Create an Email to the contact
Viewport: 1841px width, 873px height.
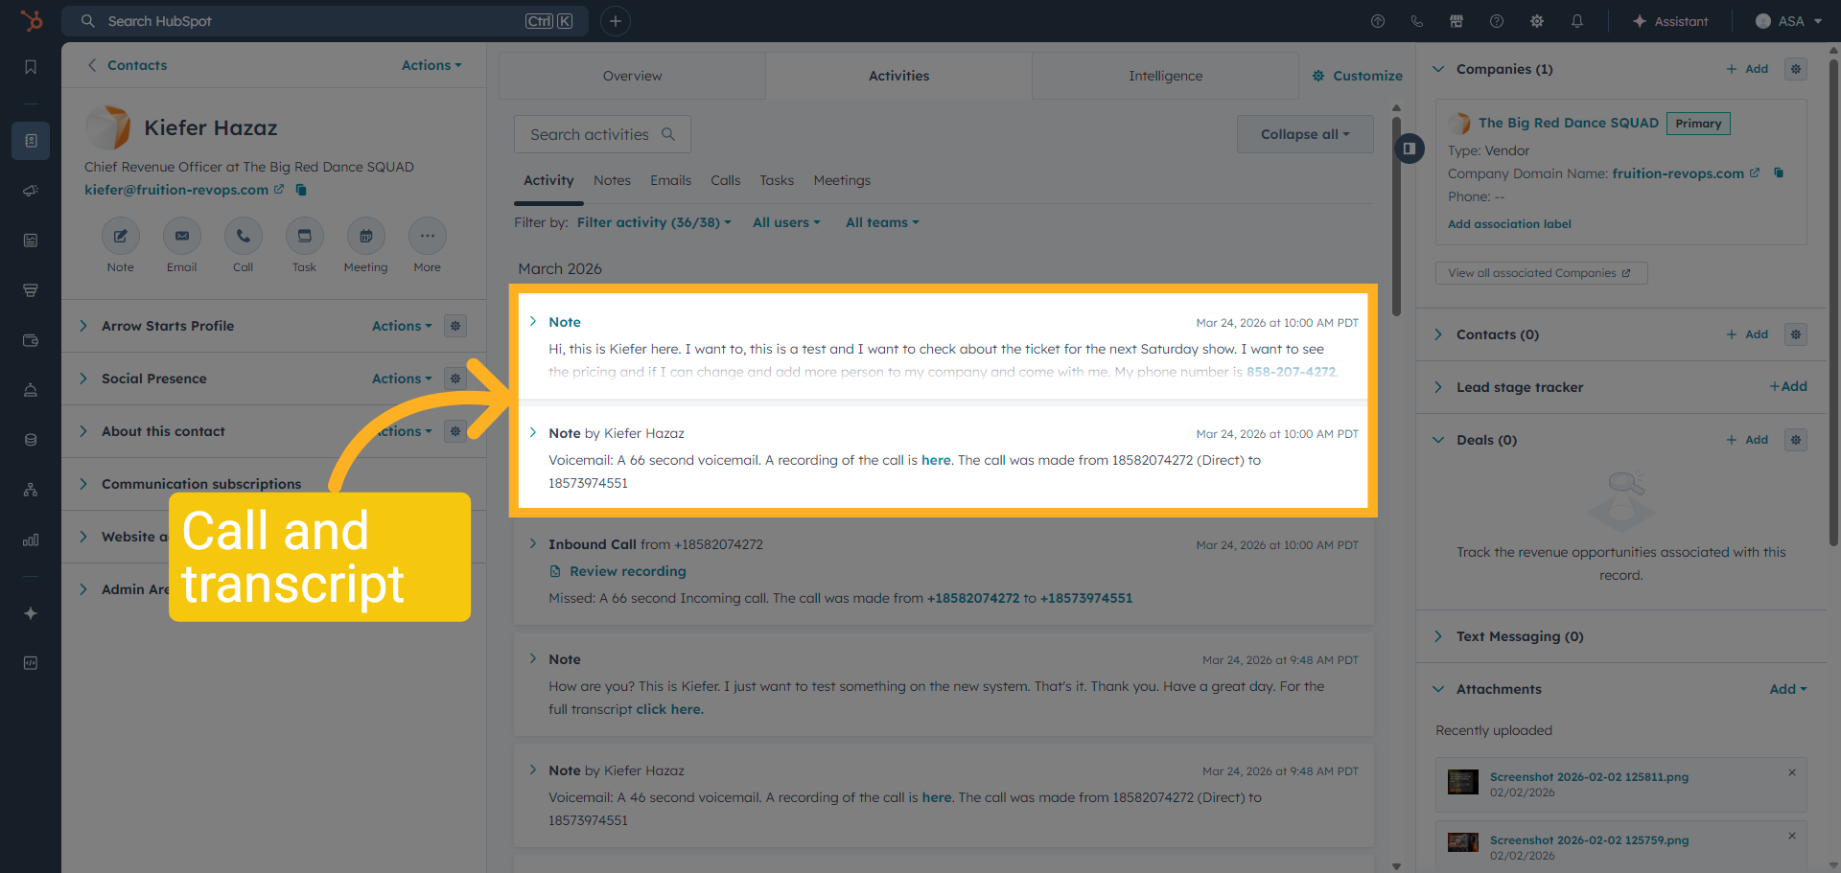coord(182,236)
